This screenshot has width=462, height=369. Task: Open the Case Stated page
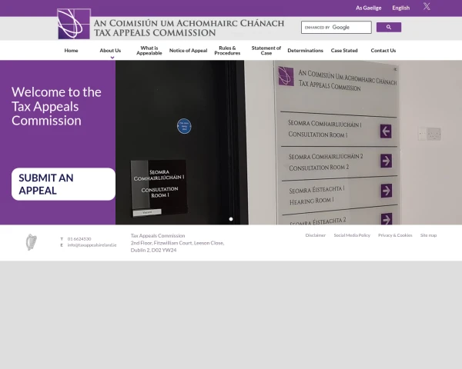(x=344, y=50)
